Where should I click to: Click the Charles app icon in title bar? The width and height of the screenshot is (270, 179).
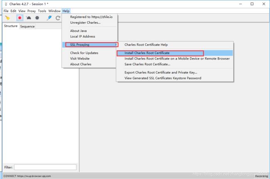6,4
